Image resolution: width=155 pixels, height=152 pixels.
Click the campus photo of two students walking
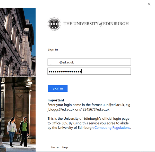click(18, 114)
